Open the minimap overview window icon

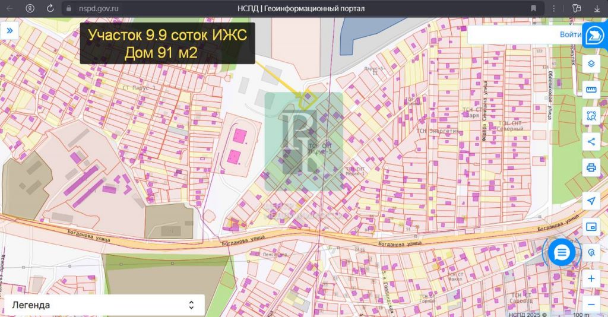pos(591,227)
